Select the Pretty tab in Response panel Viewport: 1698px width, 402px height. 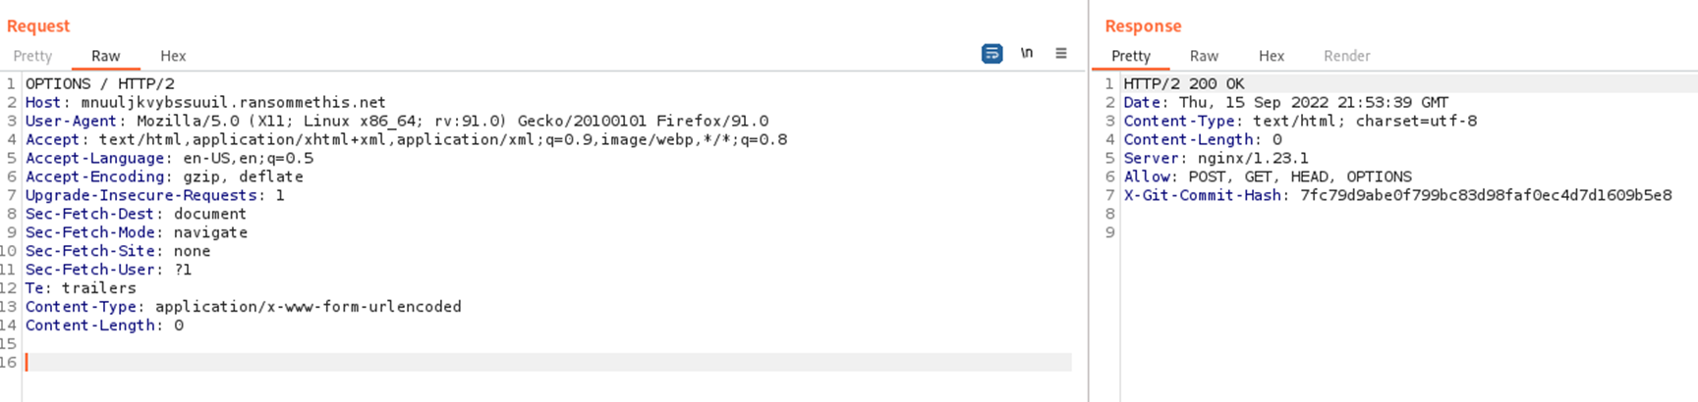point(1130,56)
